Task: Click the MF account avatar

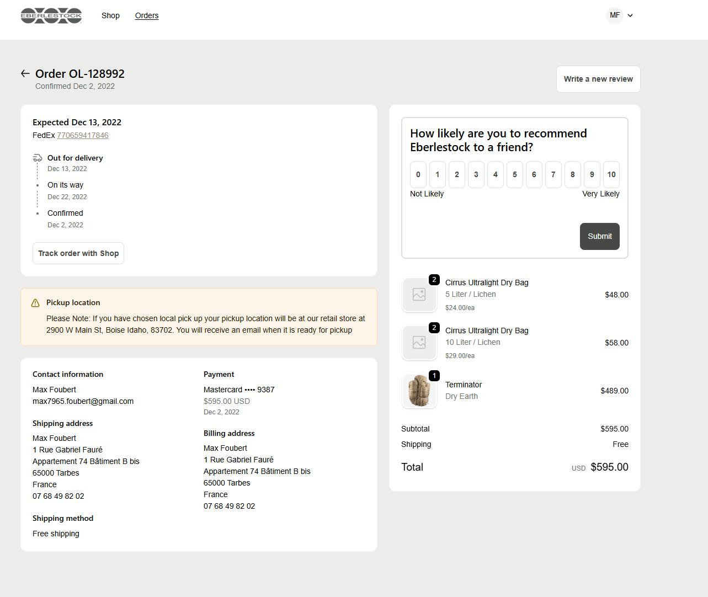Action: pos(614,15)
